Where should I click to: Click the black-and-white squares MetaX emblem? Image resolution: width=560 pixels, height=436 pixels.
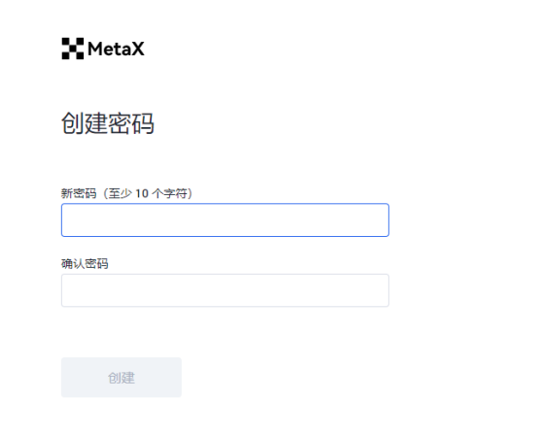point(73,49)
